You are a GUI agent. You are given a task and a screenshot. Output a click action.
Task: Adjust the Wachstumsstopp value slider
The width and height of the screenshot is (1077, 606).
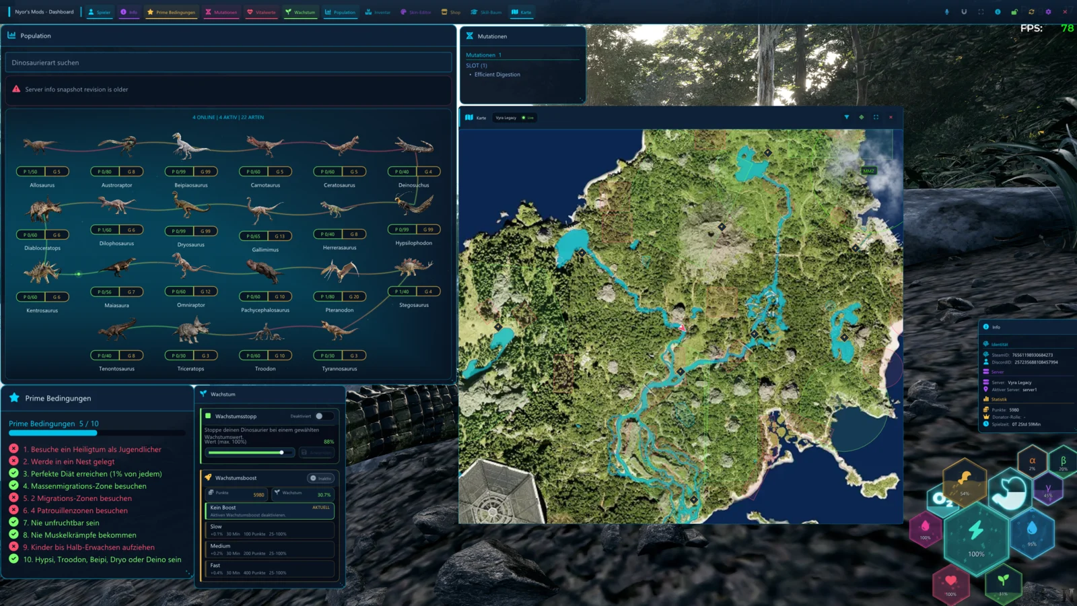(x=250, y=452)
